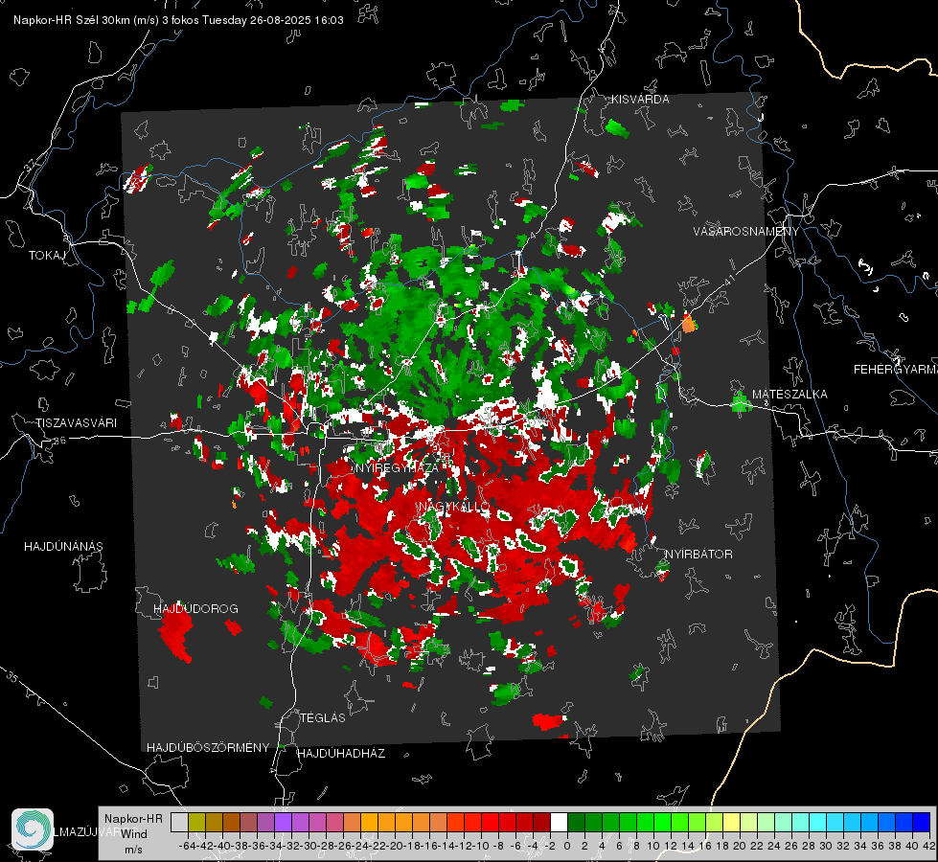This screenshot has width=938, height=862.
Task: Click the FEHÉRGYARMAT label at the right edge
Action: click(x=896, y=370)
